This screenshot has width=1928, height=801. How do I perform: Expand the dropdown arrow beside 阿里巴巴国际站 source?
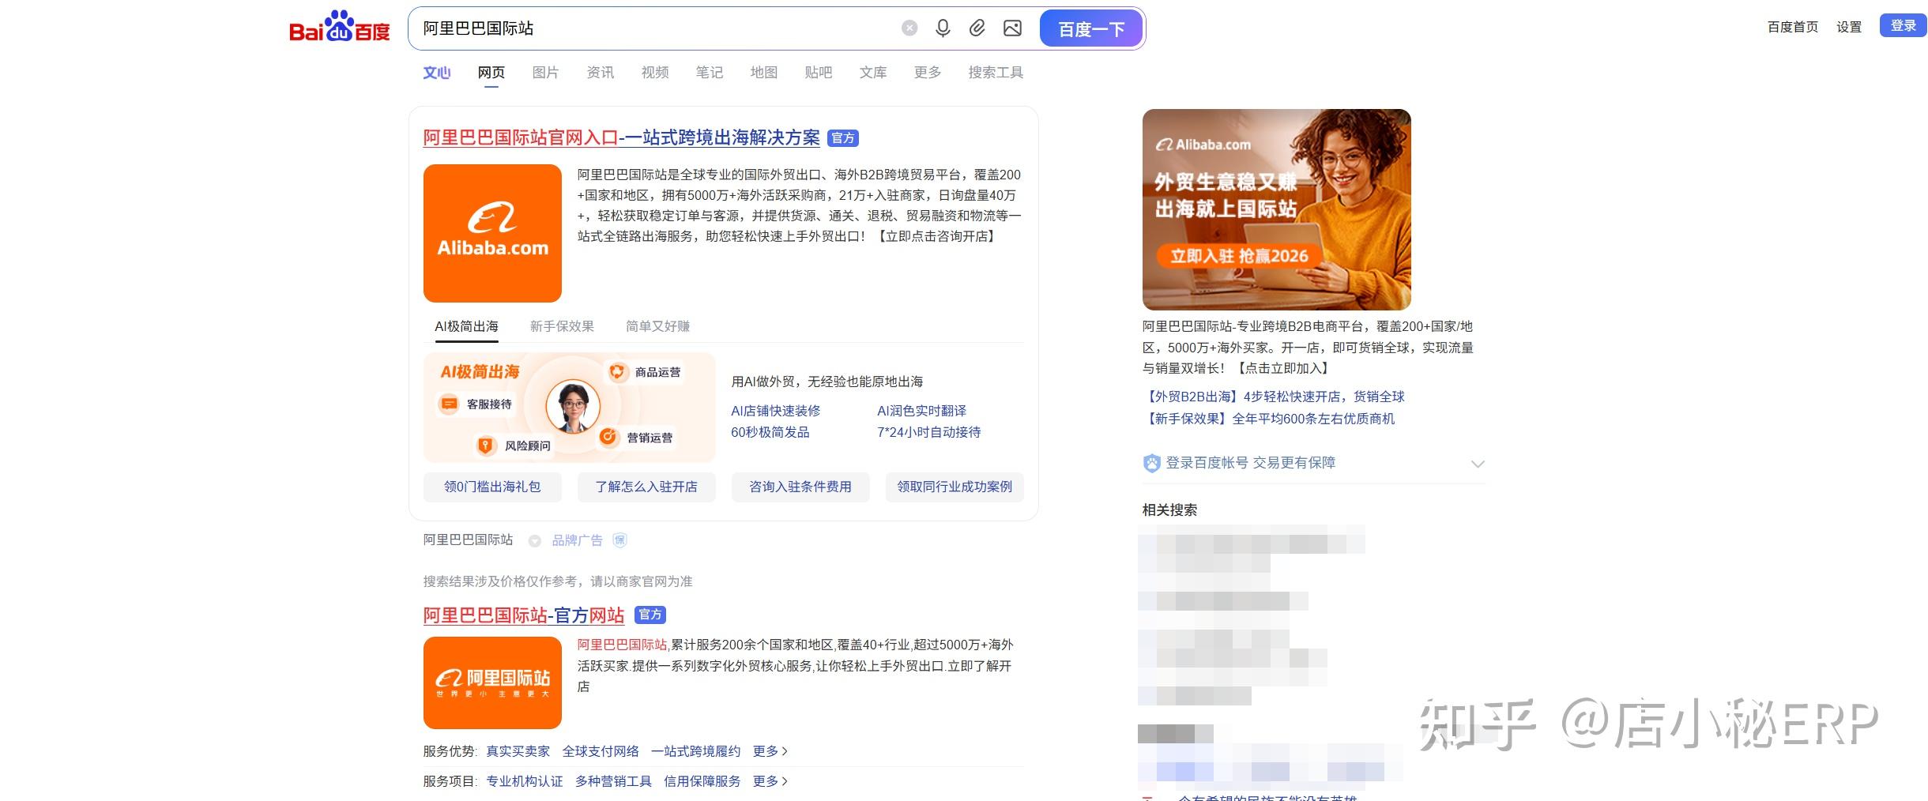click(x=535, y=540)
